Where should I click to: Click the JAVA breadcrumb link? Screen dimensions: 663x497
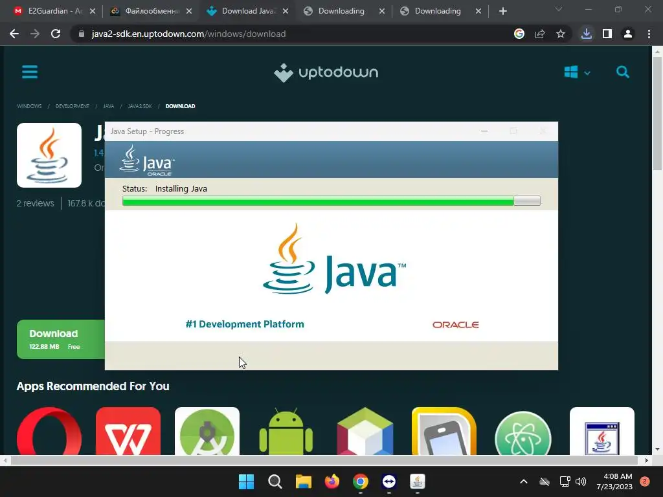(x=108, y=106)
